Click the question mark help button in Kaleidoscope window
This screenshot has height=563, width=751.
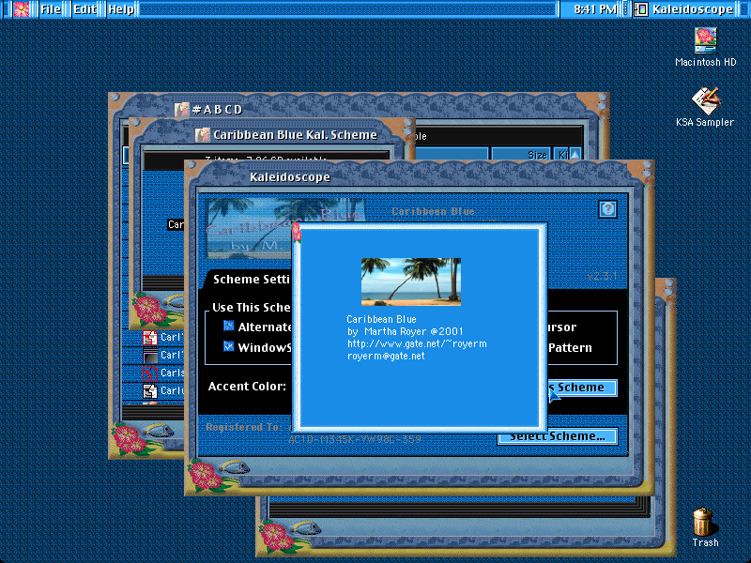pos(607,209)
